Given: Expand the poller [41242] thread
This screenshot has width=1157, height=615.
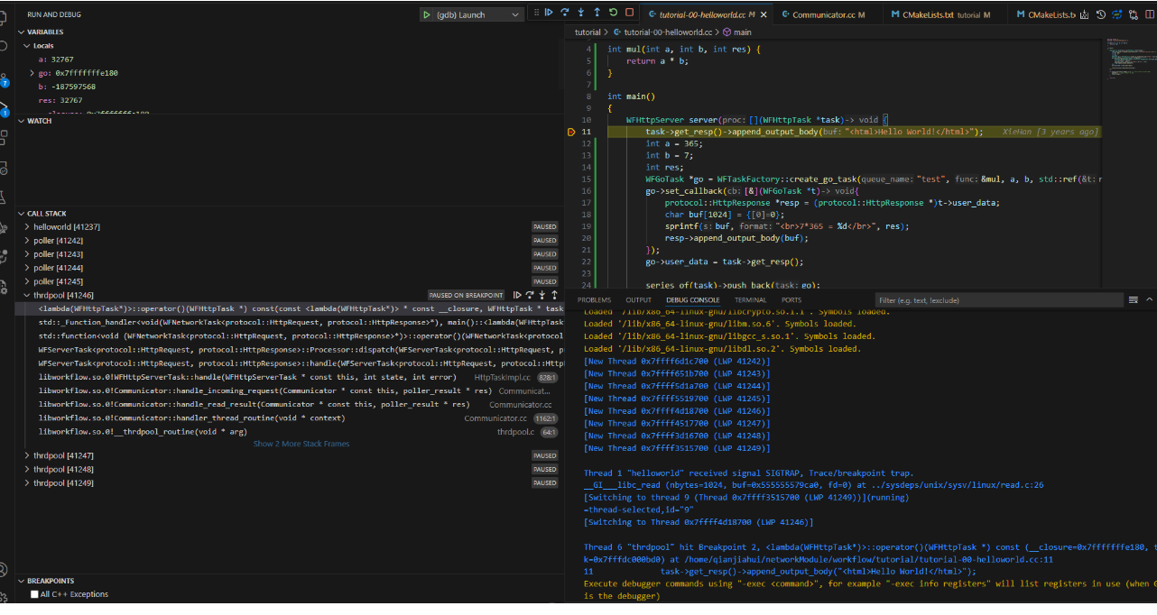Looking at the screenshot, I should 27,241.
